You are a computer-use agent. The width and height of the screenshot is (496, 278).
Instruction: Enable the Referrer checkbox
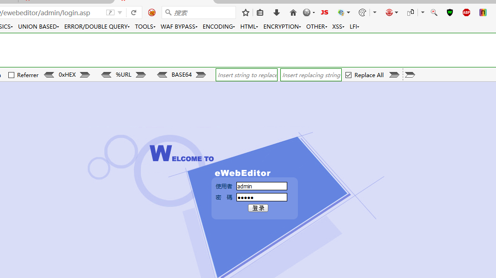pos(12,75)
